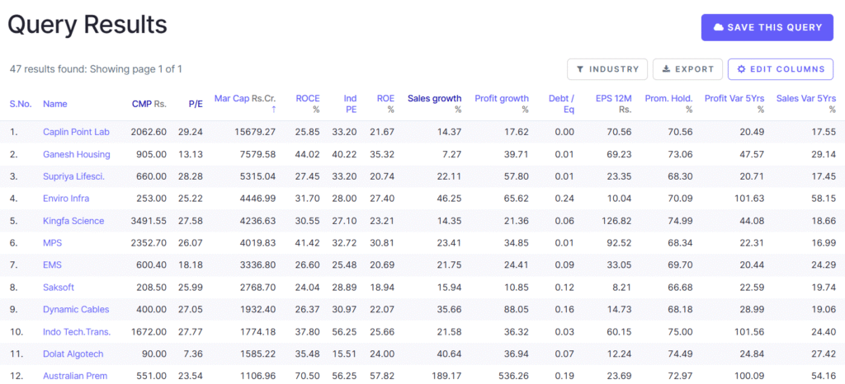Sort by Profit Var 5Yrs column

pyautogui.click(x=734, y=104)
